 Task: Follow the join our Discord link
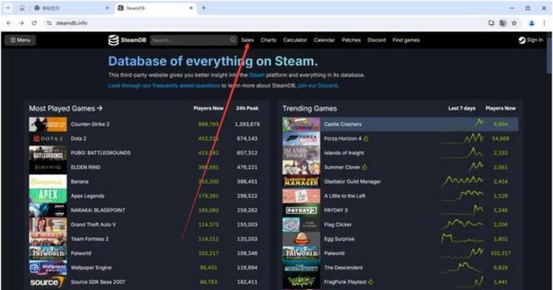coord(318,85)
